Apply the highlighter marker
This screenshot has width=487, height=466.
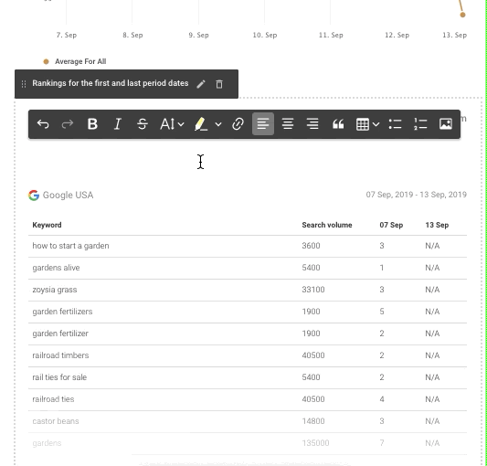coord(201,124)
